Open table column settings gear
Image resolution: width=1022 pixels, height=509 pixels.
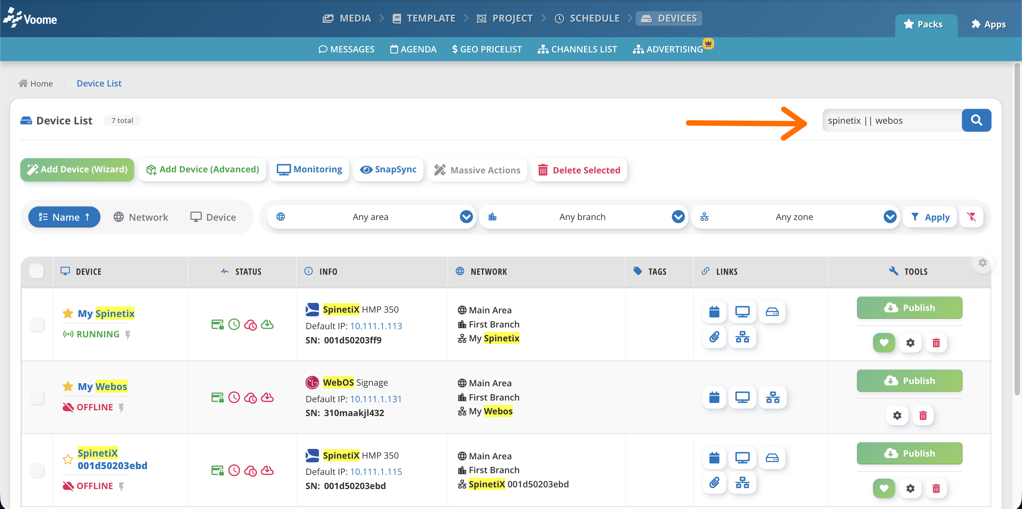click(983, 263)
